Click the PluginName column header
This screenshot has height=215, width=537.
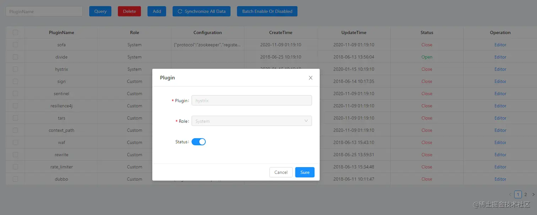[x=61, y=32]
